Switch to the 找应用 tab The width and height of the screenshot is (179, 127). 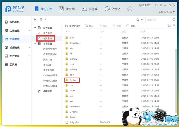click(67, 9)
